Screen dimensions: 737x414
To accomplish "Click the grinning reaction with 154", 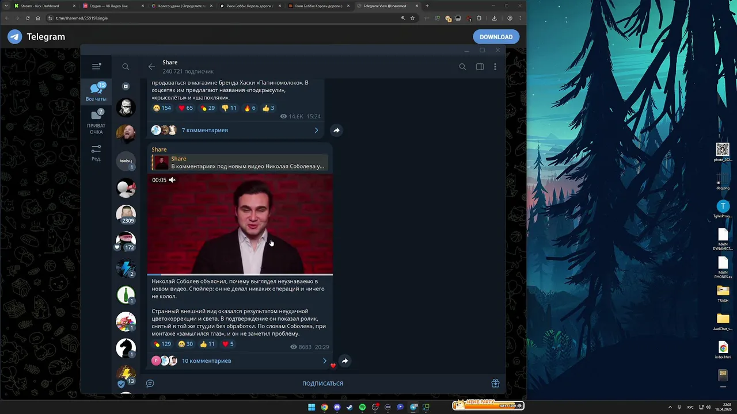I will point(162,108).
